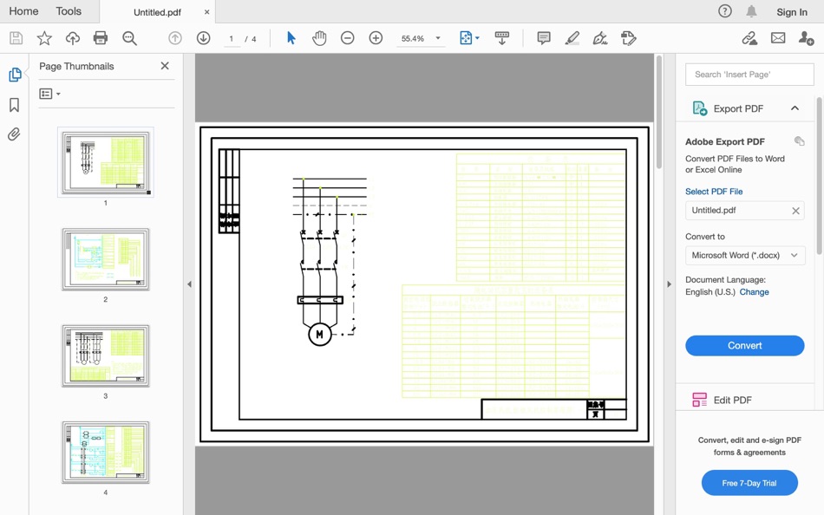Click the Search 'Insert Page' field
824x515 pixels.
[749, 75]
